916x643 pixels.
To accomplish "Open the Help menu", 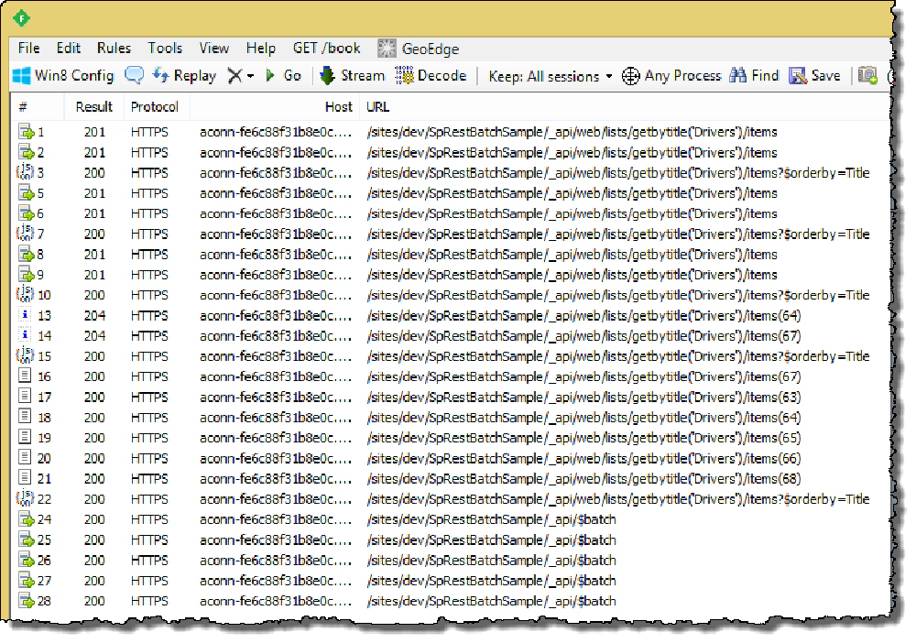I will [261, 48].
